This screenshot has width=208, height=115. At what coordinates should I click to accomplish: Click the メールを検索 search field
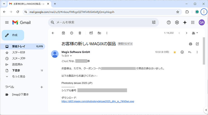point(103,22)
